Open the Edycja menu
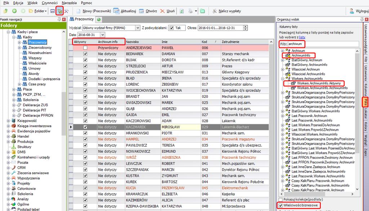 (x=18, y=3)
